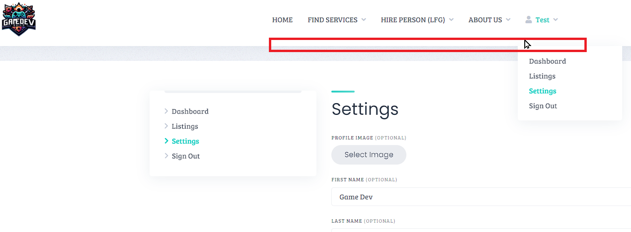Click chevron arrow next to sidebar Sign Out
Screen dimensions: 631x232
click(x=166, y=156)
